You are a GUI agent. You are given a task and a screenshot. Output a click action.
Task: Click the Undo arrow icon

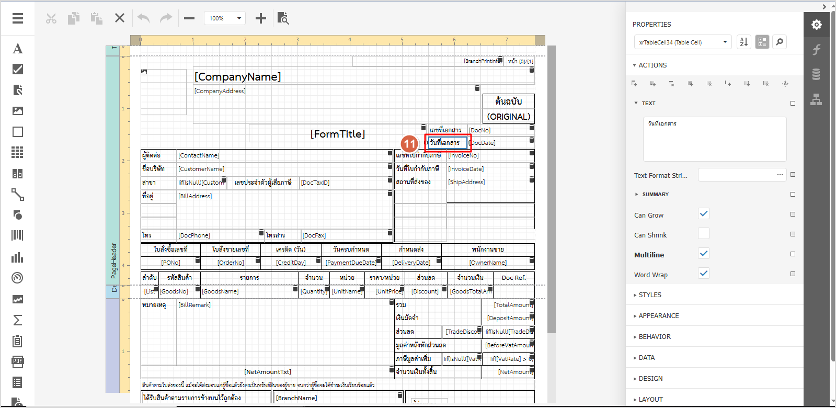click(x=143, y=18)
